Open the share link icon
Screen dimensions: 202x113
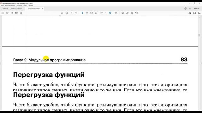(x=190, y=13)
